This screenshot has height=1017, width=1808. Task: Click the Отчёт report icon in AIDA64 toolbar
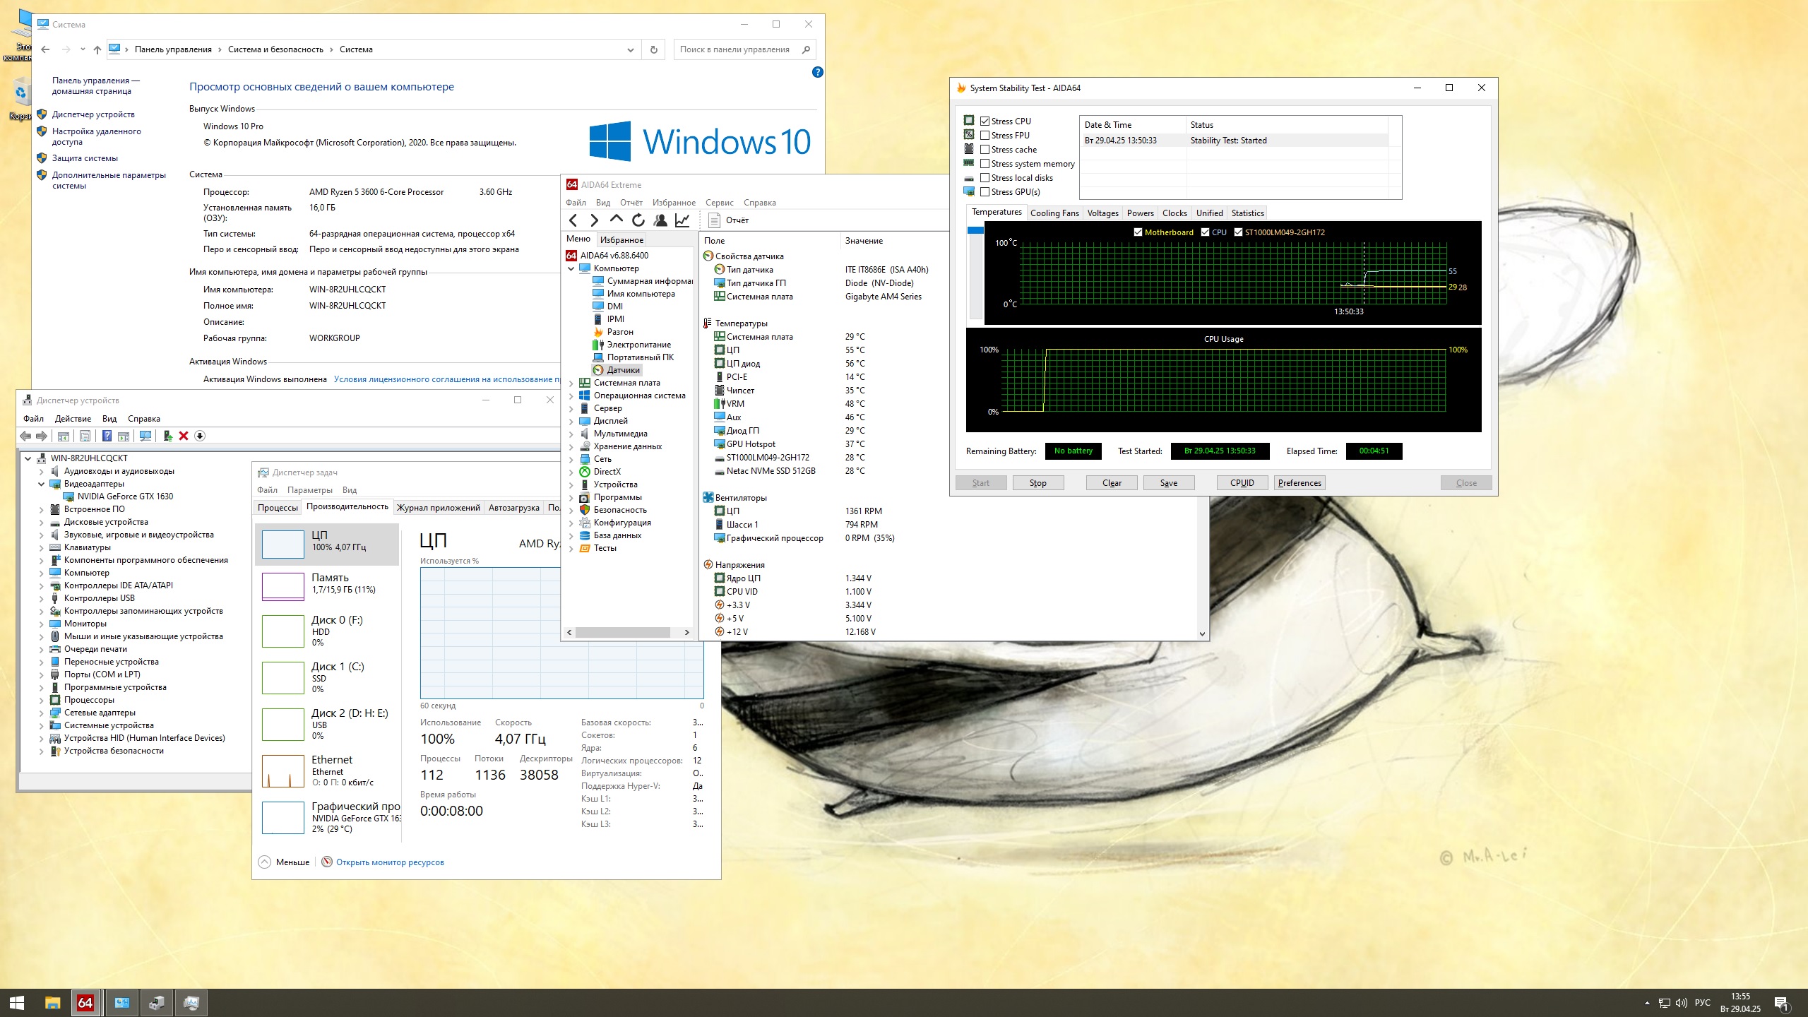coord(713,220)
